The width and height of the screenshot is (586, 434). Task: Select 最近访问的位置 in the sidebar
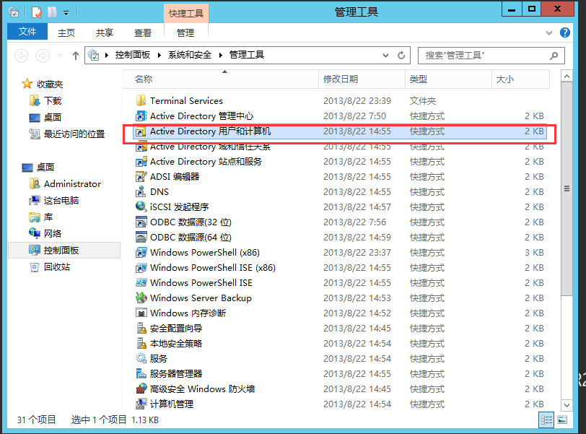[67, 134]
